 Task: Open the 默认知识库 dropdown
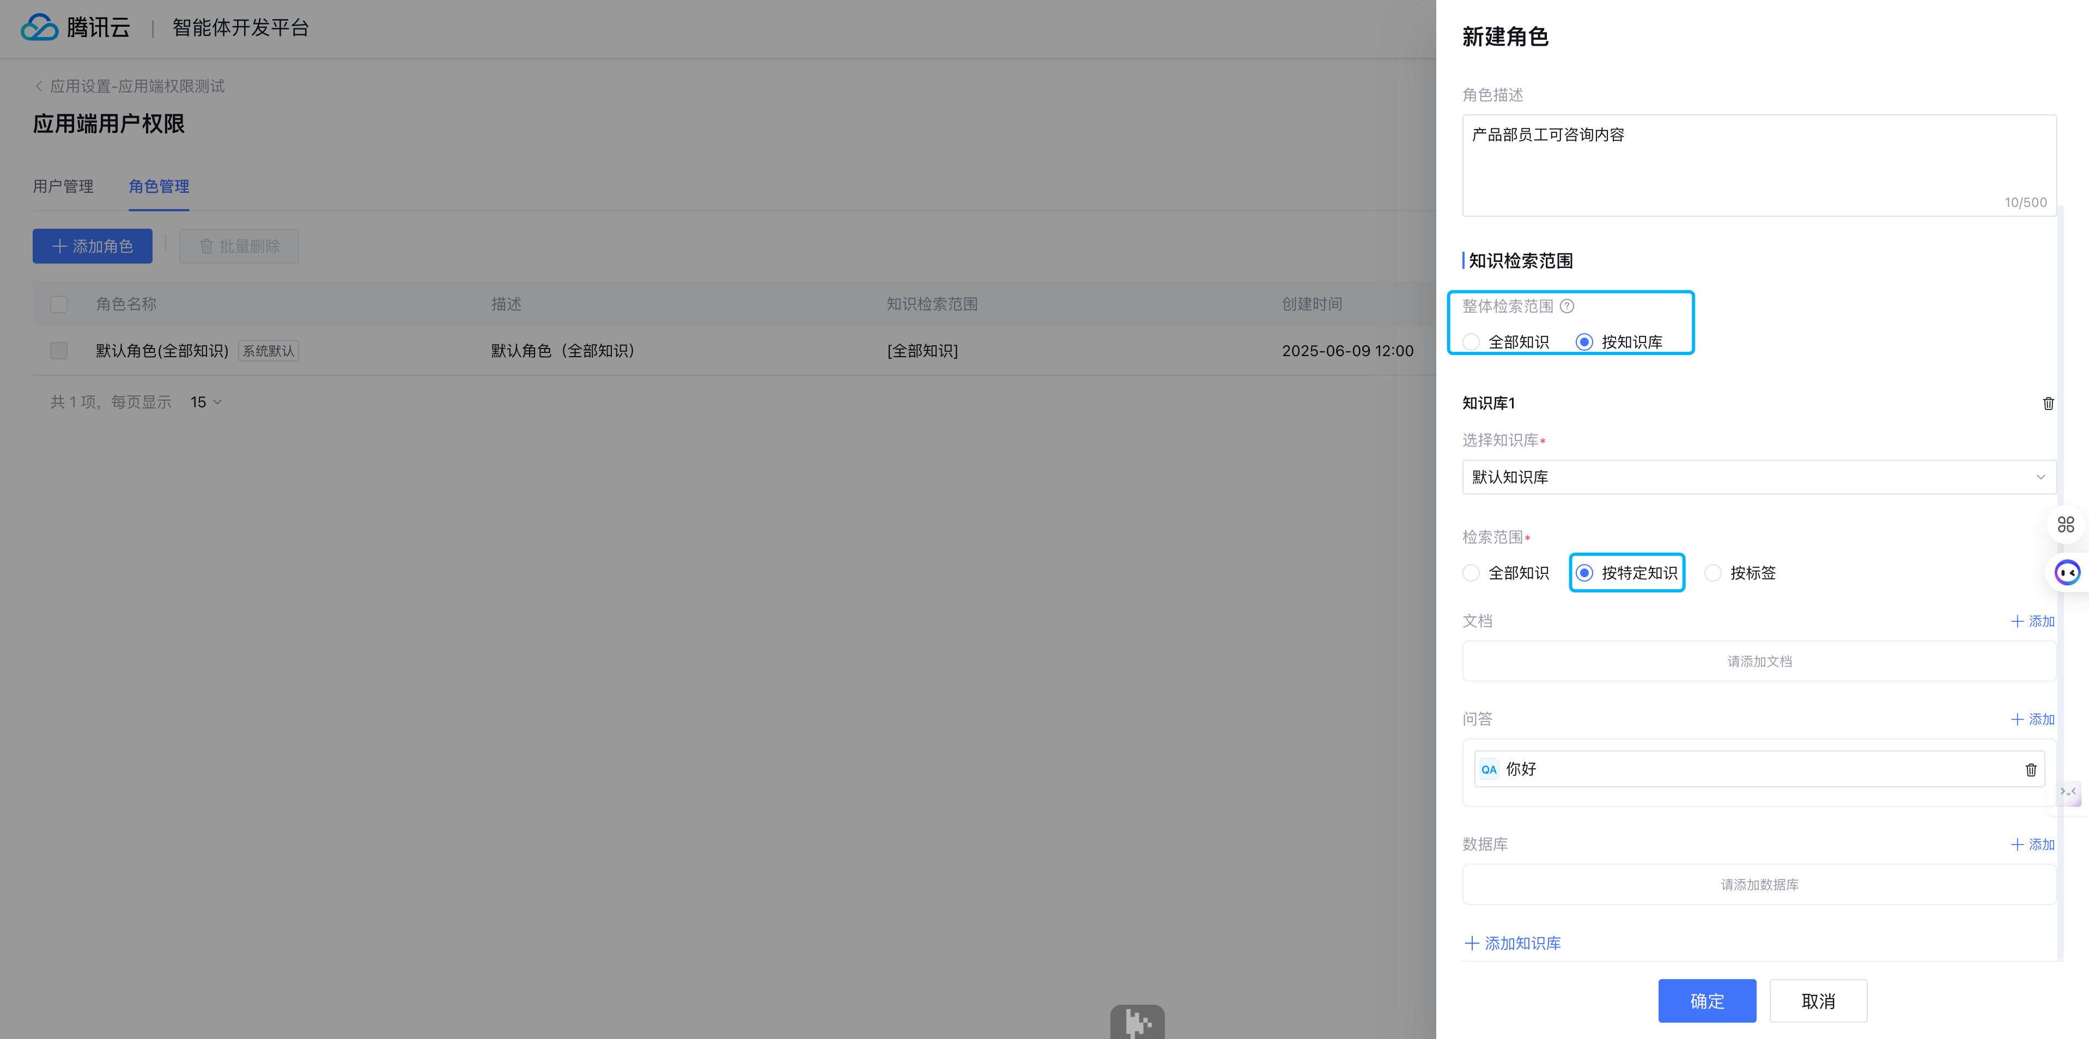click(1758, 478)
